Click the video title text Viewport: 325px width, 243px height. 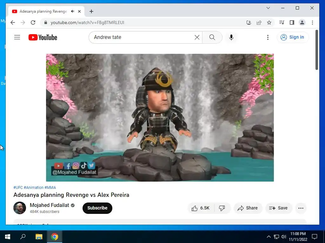71,195
